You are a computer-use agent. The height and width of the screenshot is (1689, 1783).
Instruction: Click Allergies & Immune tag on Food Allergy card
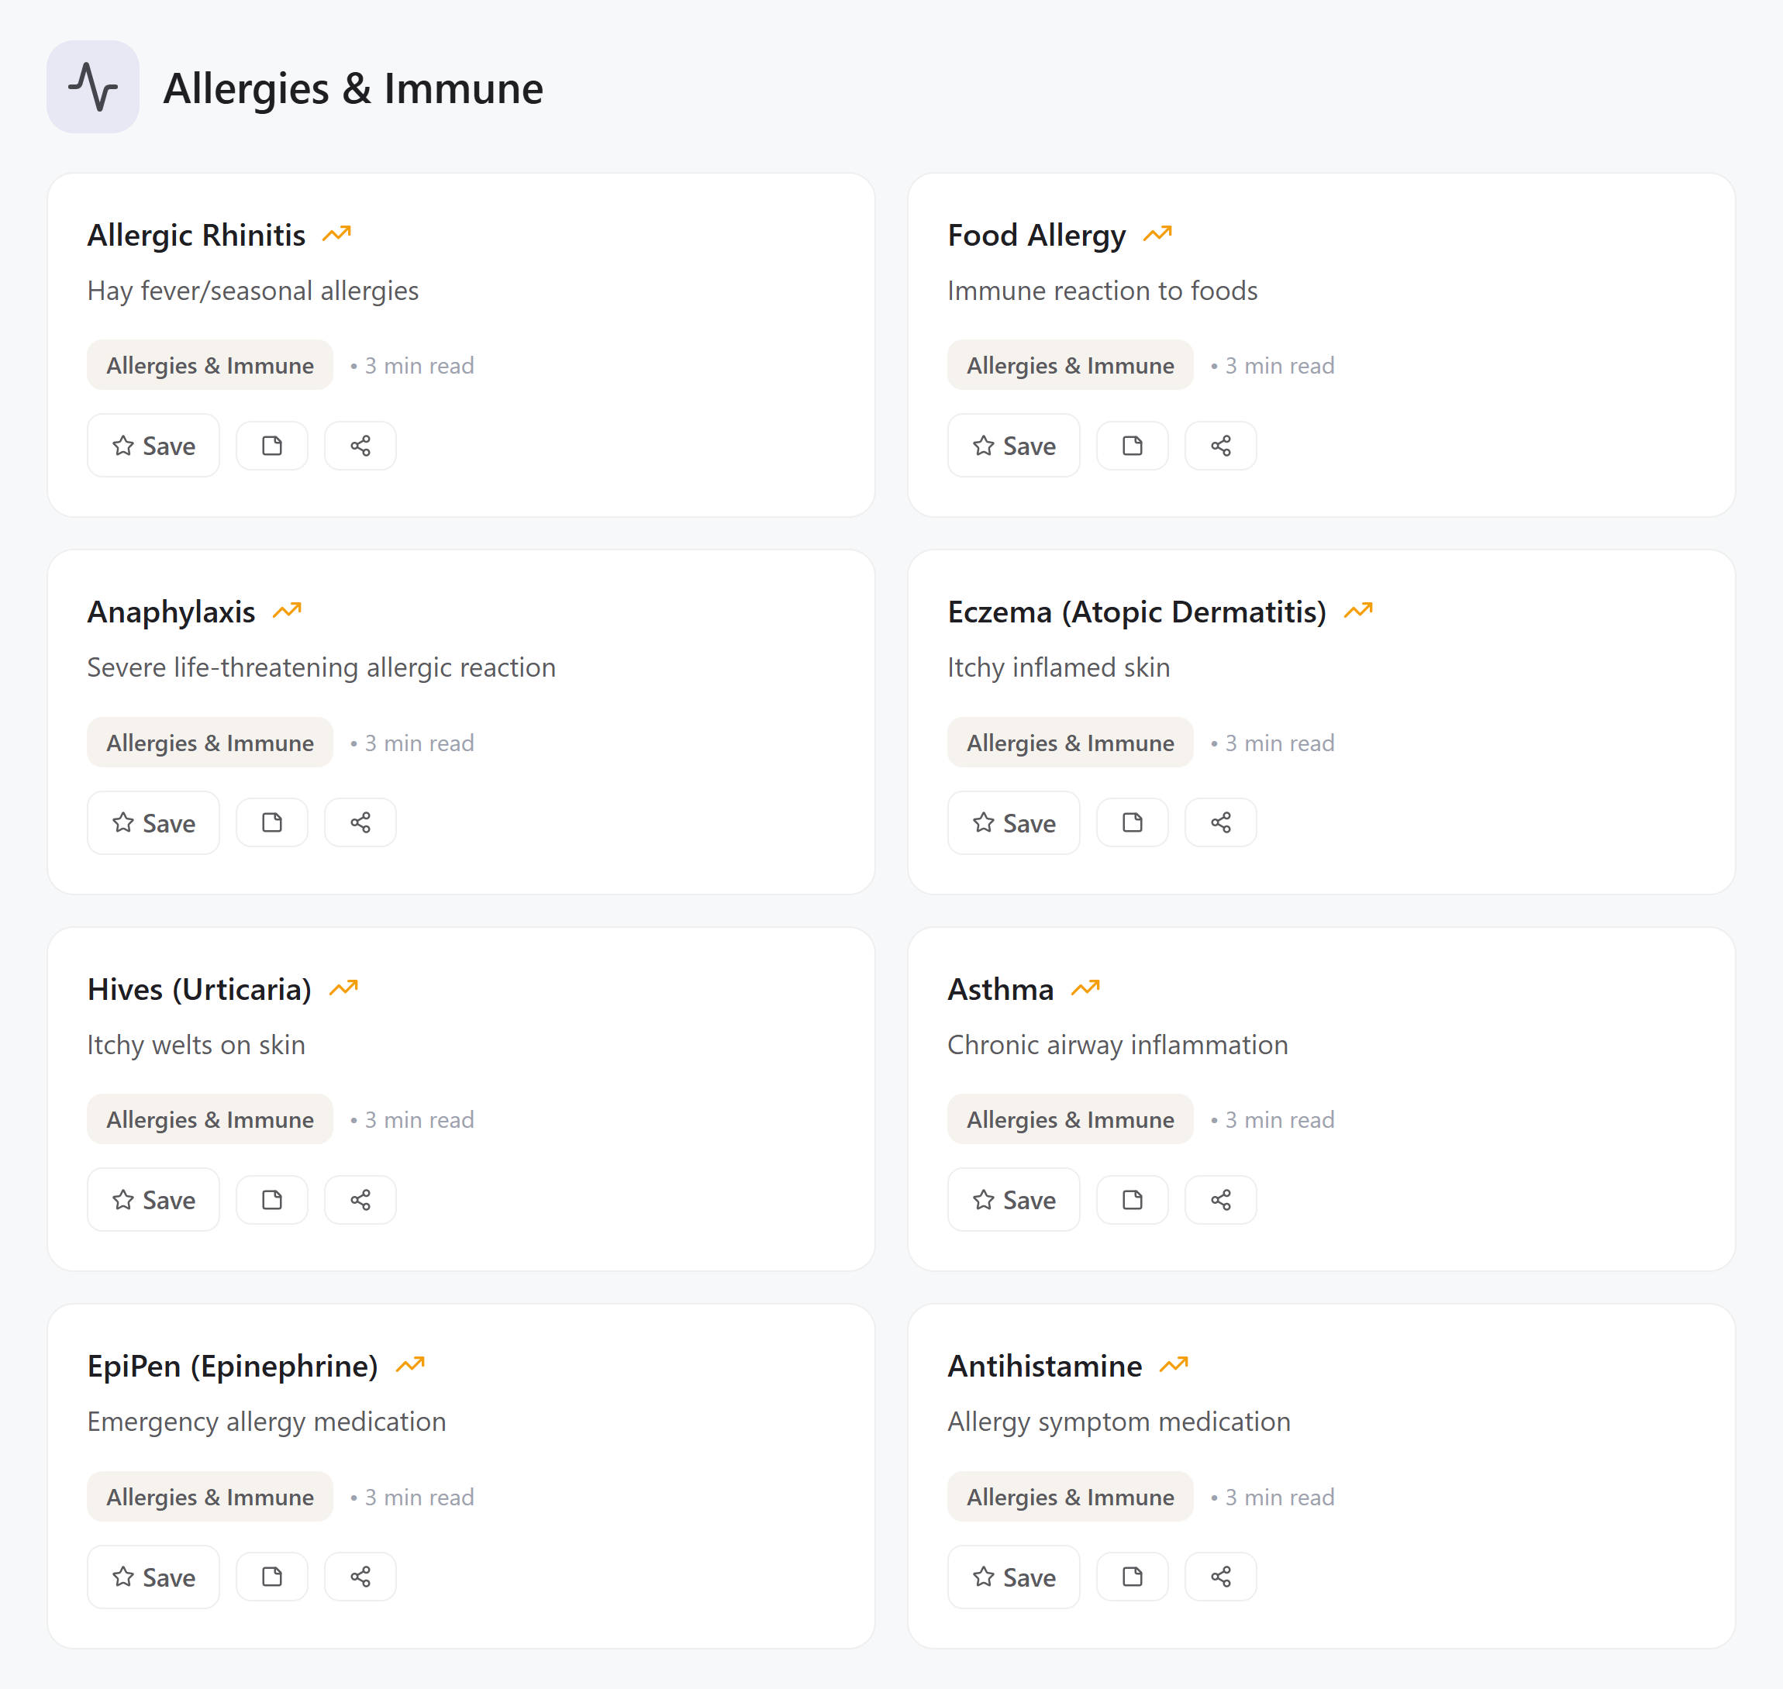pos(1070,366)
